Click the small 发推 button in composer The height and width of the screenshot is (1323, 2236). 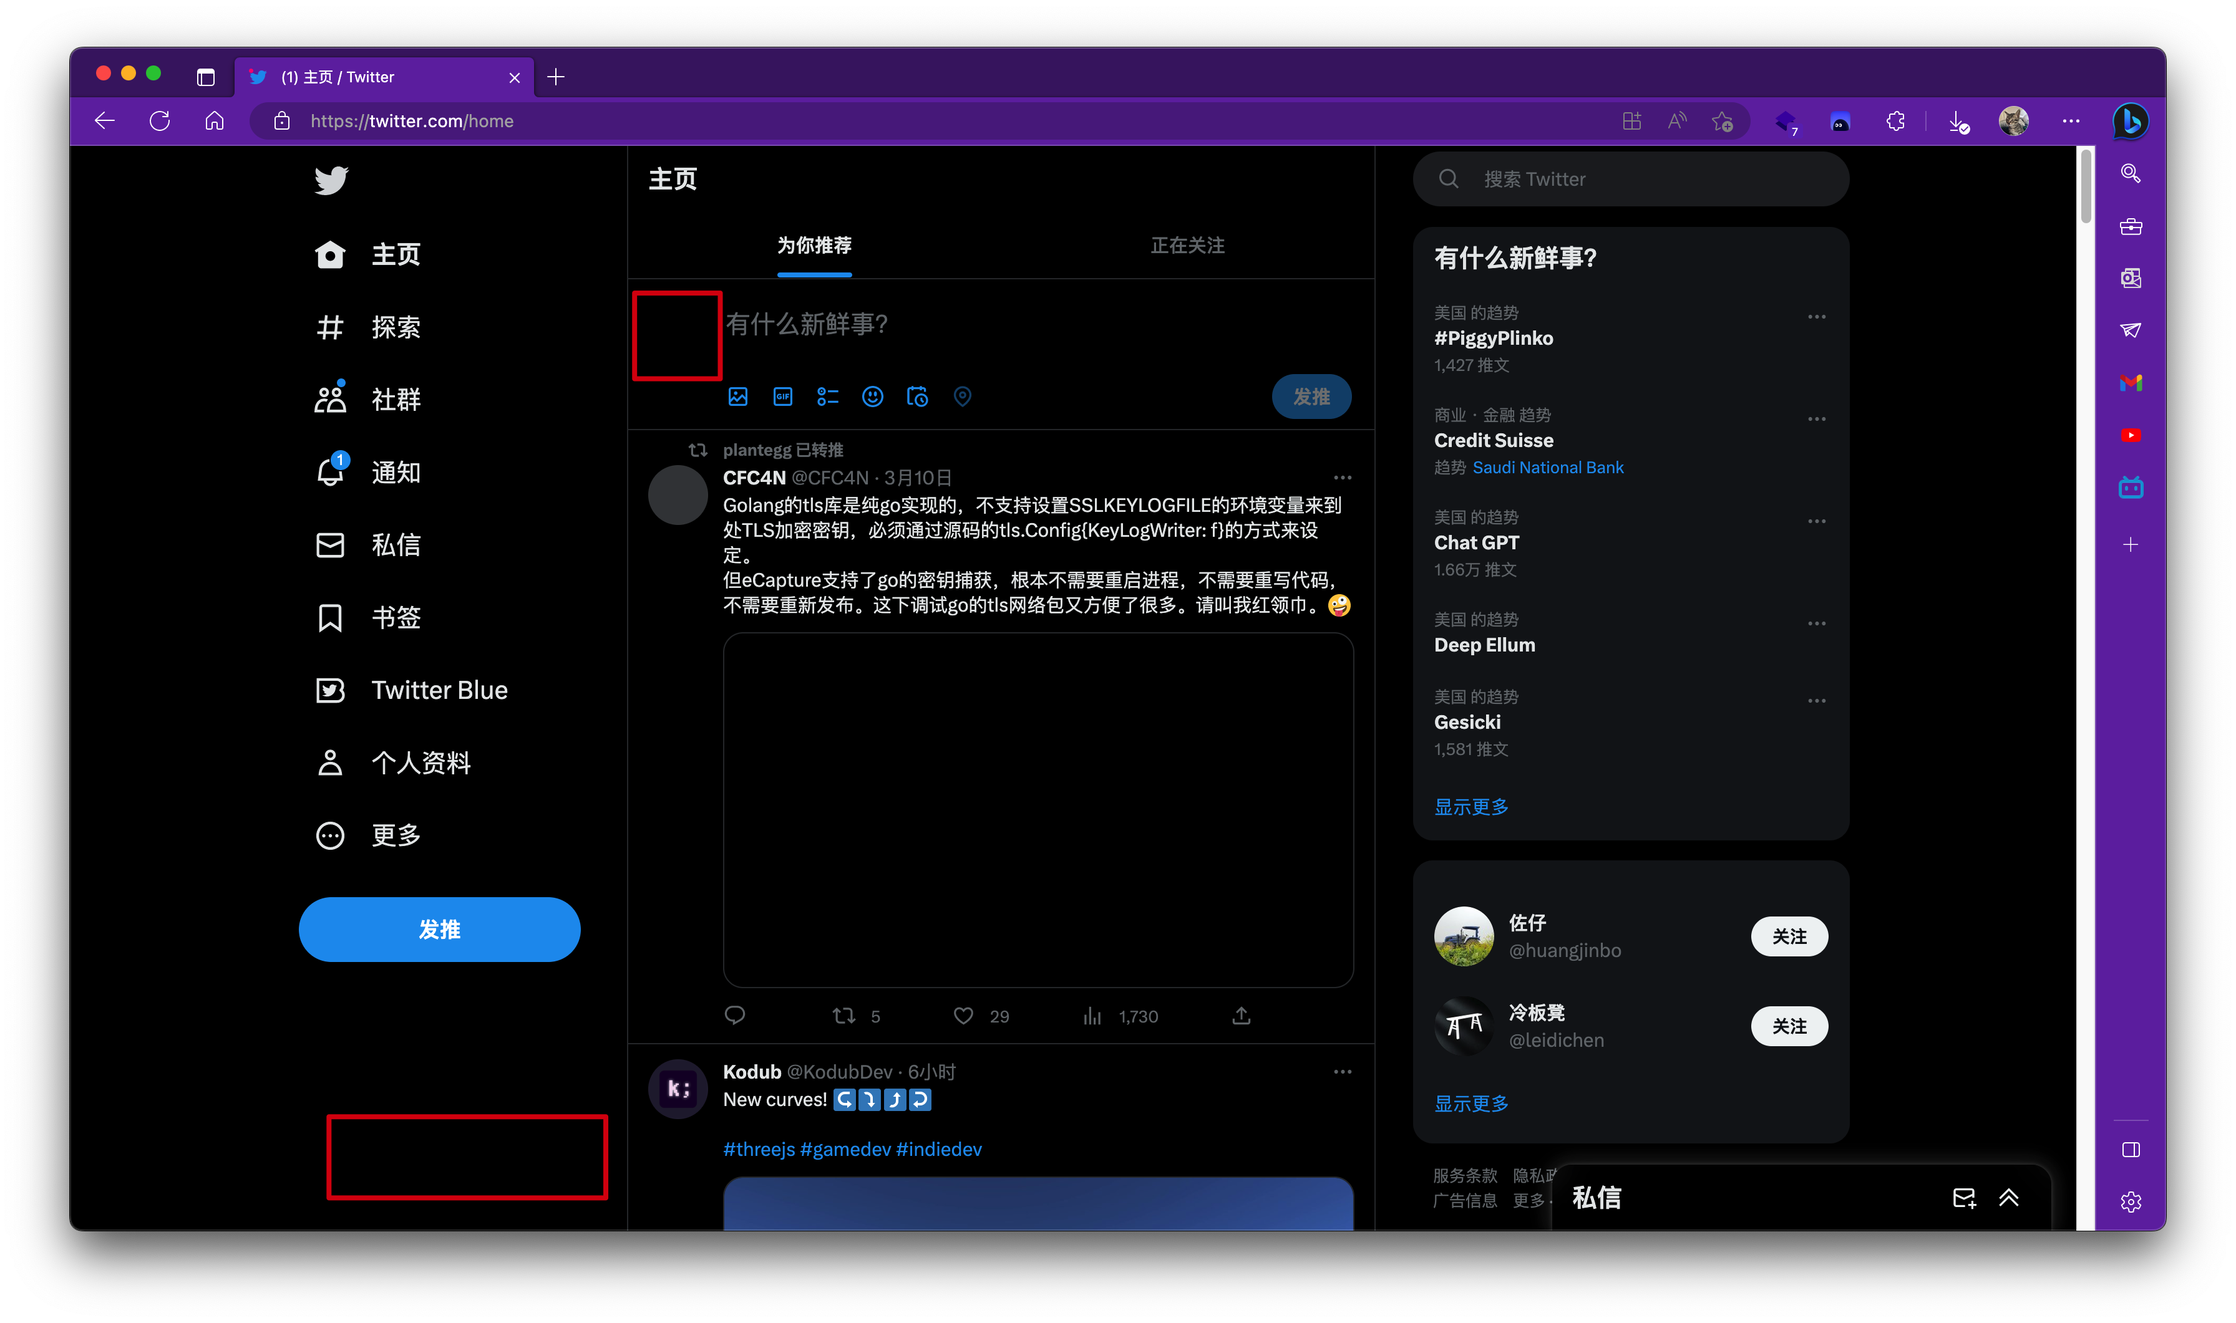[x=1311, y=397]
